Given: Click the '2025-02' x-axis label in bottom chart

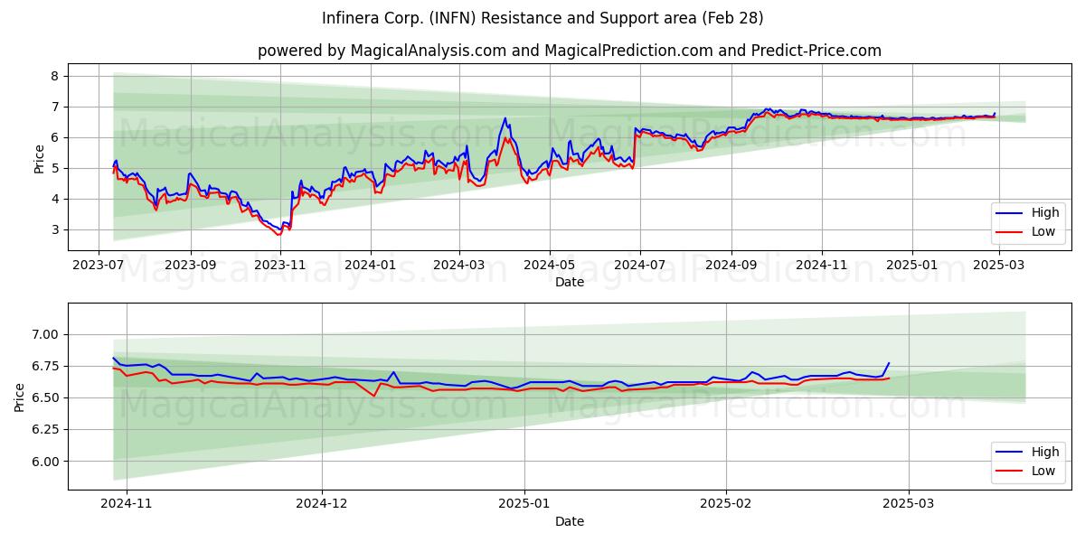Looking at the screenshot, I should pyautogui.click(x=727, y=505).
